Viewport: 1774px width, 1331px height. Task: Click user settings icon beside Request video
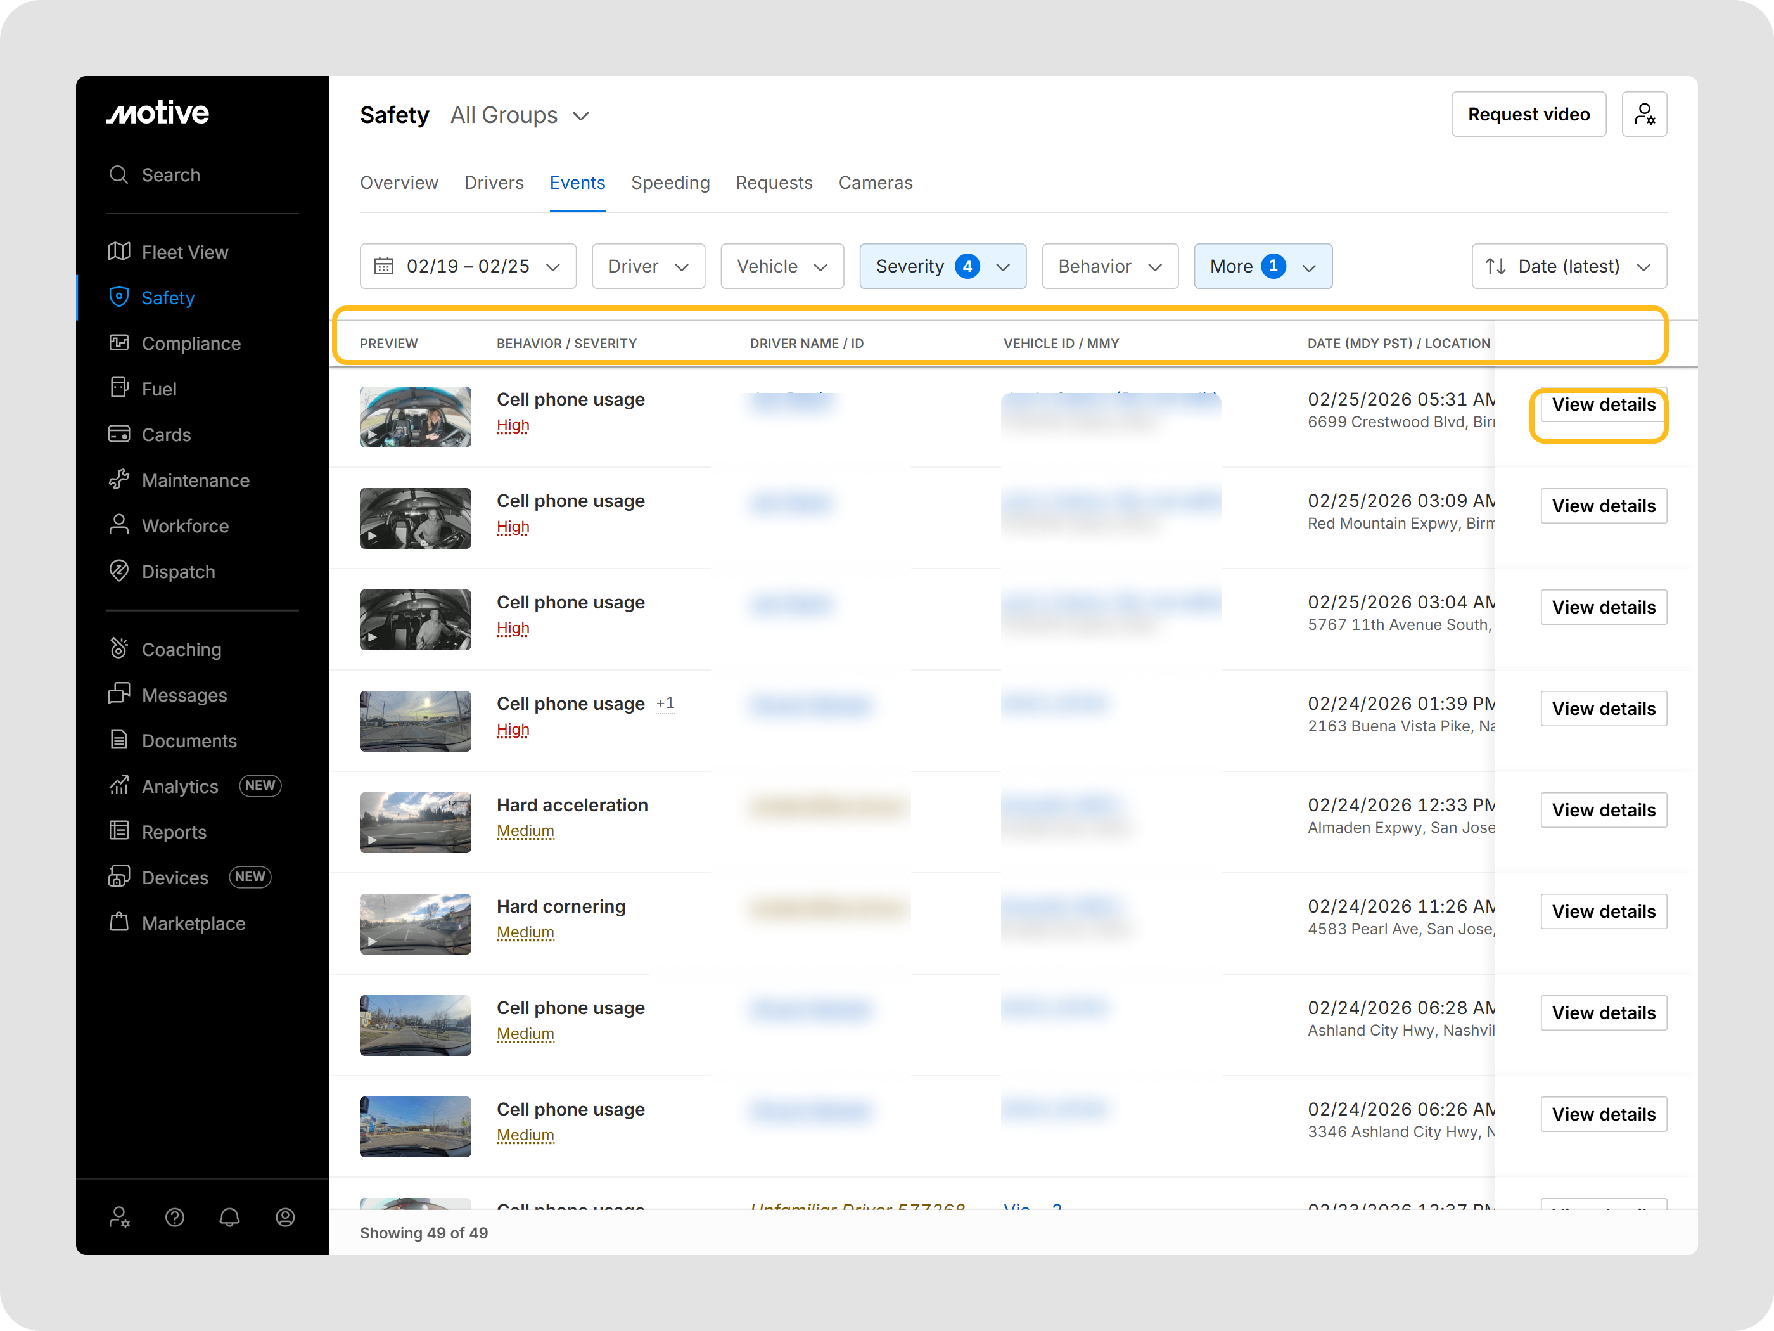pos(1644,115)
